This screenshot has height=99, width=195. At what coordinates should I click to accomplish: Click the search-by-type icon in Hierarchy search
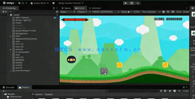tap(57, 12)
